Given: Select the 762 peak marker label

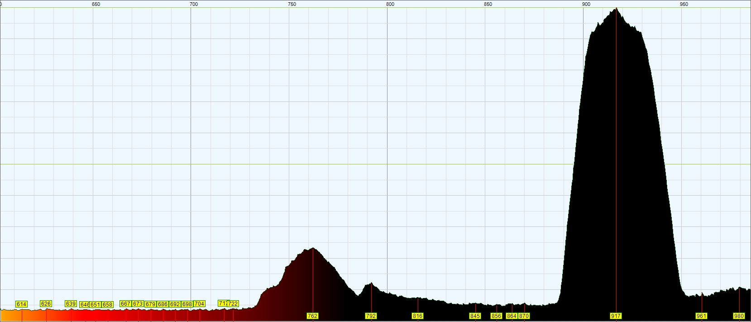Looking at the screenshot, I should coord(312,316).
